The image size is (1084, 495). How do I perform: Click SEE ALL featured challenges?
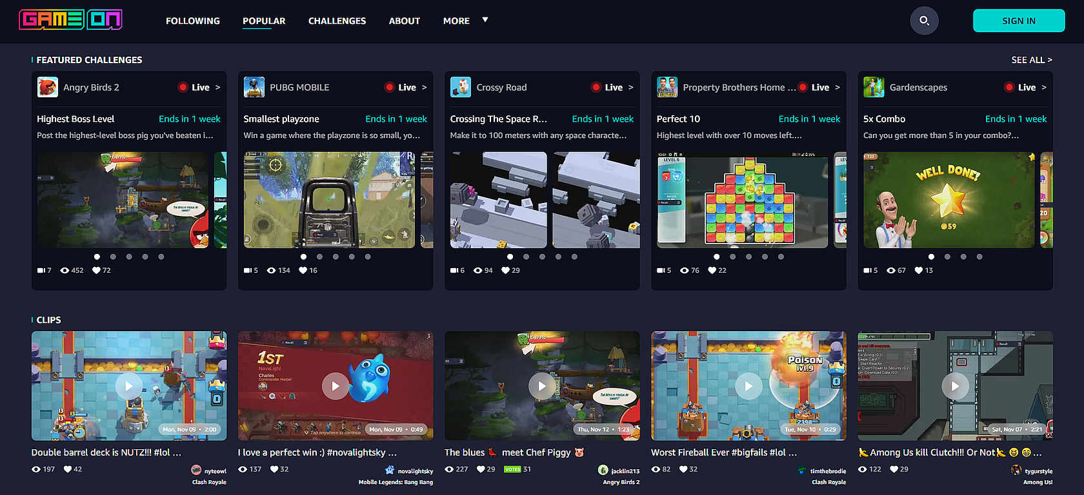[1032, 60]
